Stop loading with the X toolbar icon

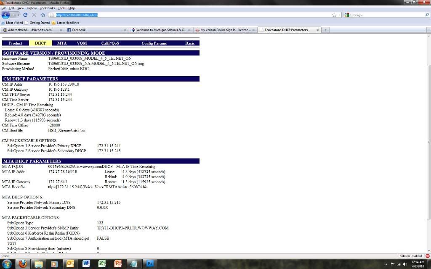(x=34, y=15)
